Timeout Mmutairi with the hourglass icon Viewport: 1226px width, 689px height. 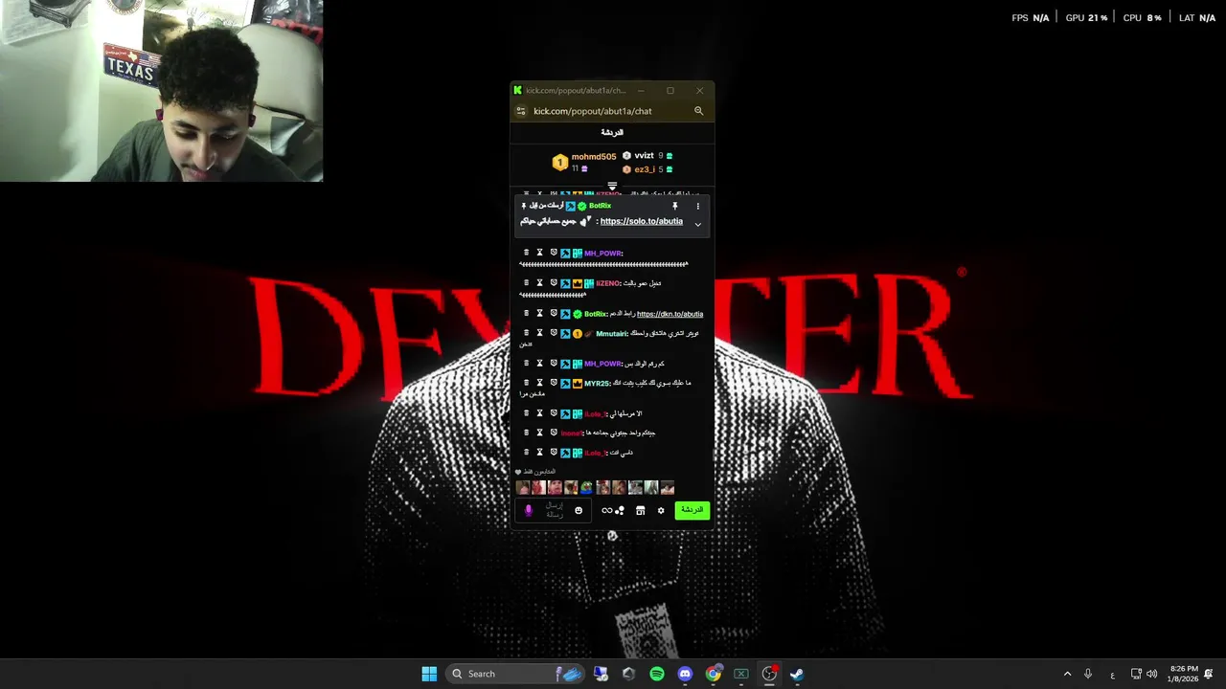(539, 333)
